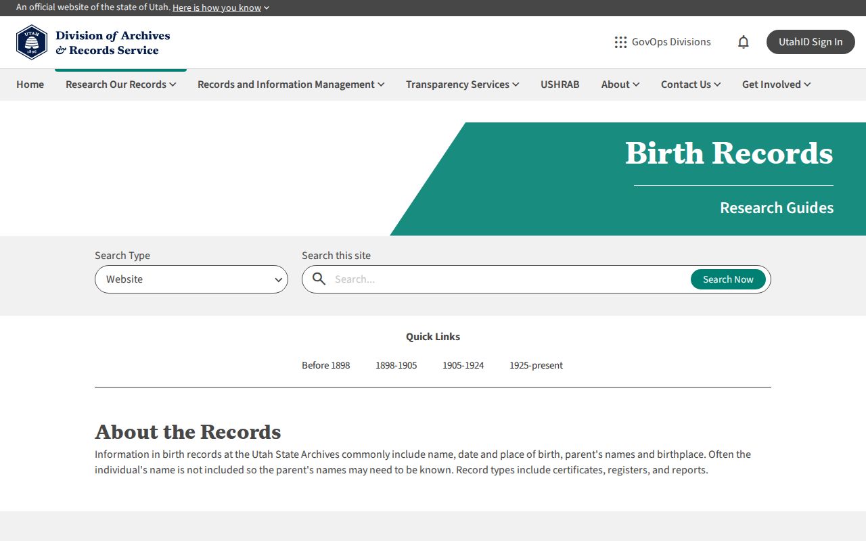
Task: Click the UtahID Sign In button
Action: (x=811, y=42)
